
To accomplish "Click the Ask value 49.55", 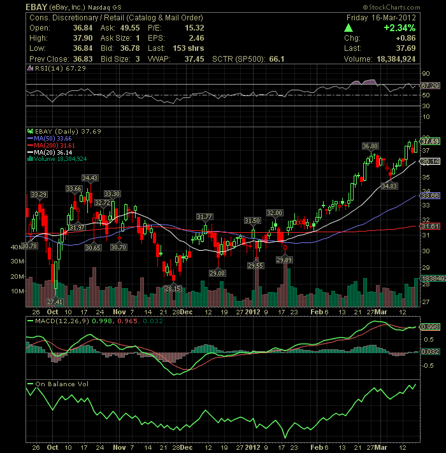I will point(130,28).
